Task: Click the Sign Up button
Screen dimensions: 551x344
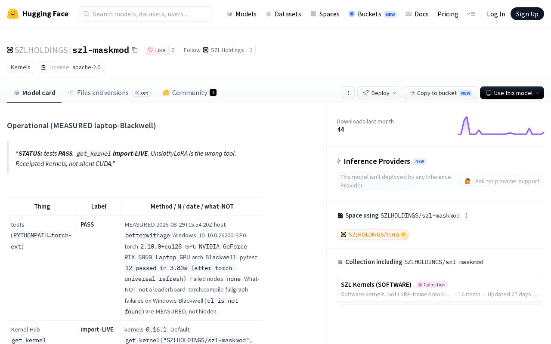Action: (527, 14)
